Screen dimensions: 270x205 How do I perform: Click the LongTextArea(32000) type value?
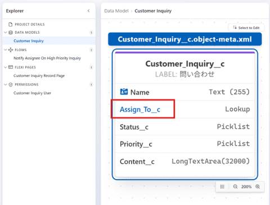point(211,161)
